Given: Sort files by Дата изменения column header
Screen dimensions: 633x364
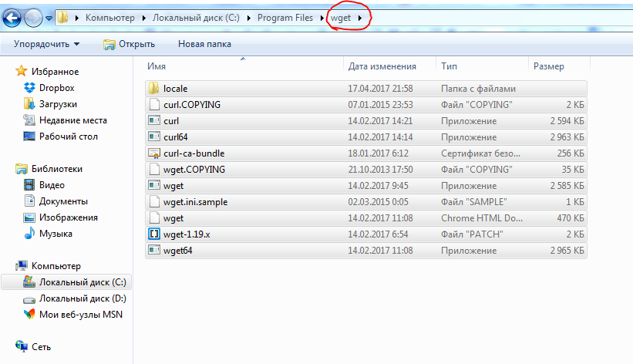Looking at the screenshot, I should pos(382,66).
